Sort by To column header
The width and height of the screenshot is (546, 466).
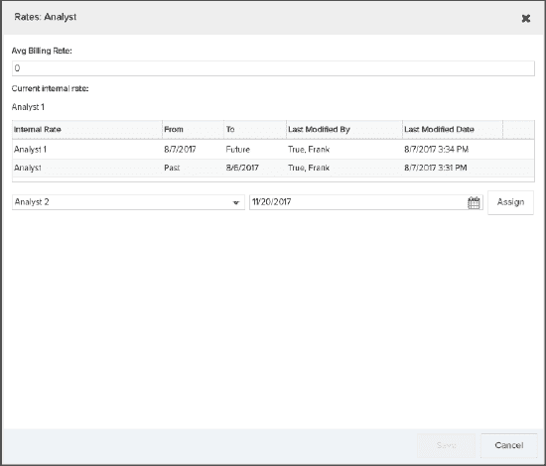(255, 130)
